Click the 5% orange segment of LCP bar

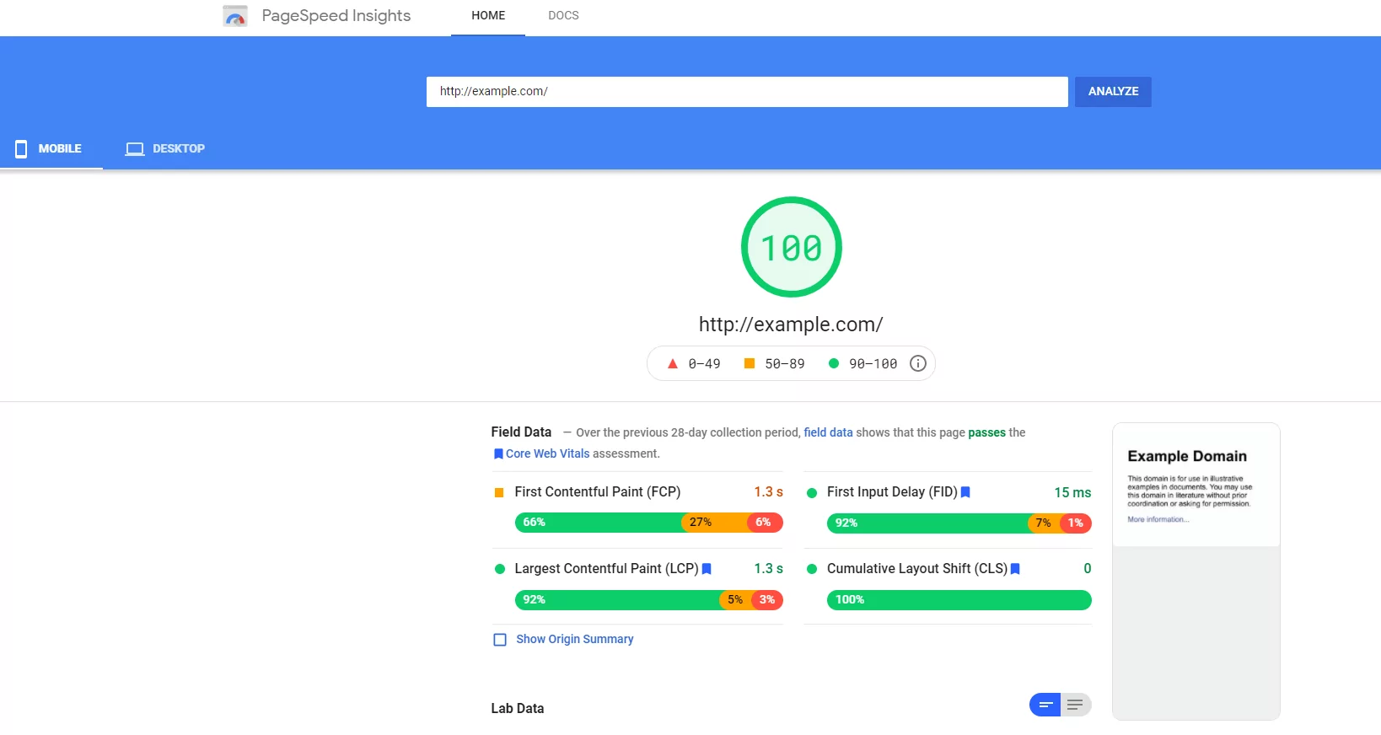[735, 600]
